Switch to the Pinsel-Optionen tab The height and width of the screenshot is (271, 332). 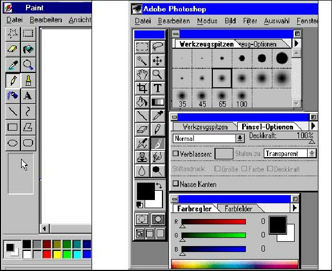268,127
